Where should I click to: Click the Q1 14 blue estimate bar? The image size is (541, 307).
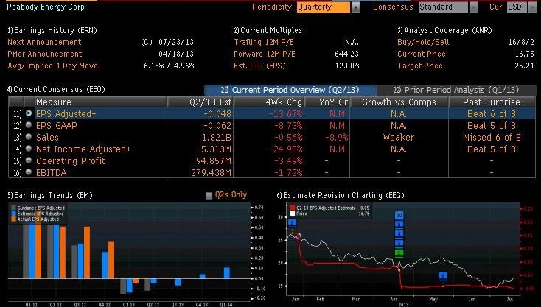click(227, 273)
